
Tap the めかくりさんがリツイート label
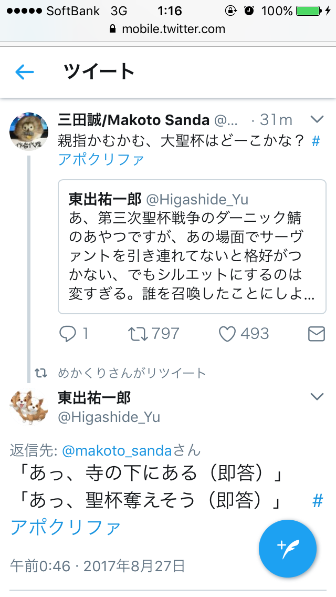click(132, 373)
